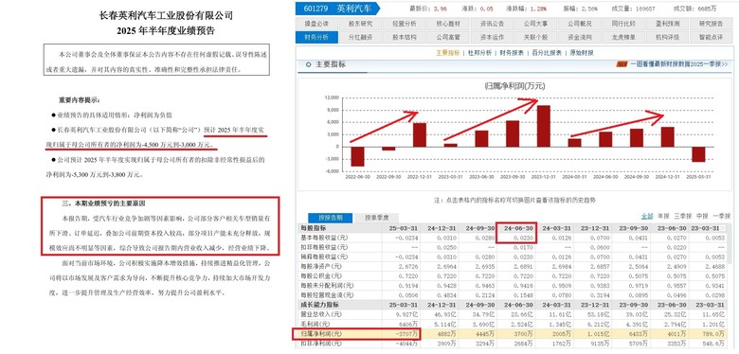
Task: Click the 601279 stock code
Action: [x=315, y=8]
